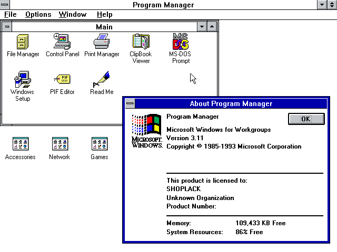Click the 'Product Number:' label
Screen dimensions: 337x252
(191, 206)
